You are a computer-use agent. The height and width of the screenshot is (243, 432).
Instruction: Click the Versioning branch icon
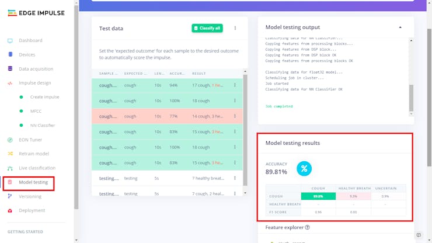coord(10,196)
